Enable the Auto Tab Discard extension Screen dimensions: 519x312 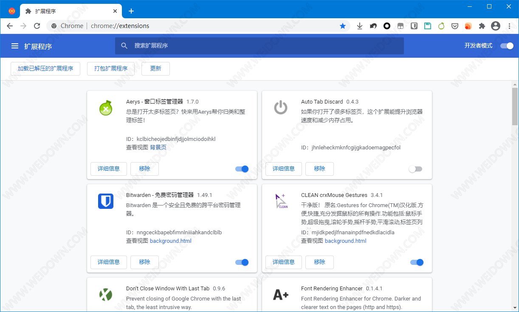tap(415, 169)
